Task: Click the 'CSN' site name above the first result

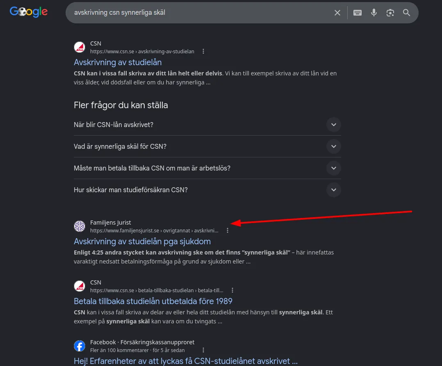Action: (96, 43)
